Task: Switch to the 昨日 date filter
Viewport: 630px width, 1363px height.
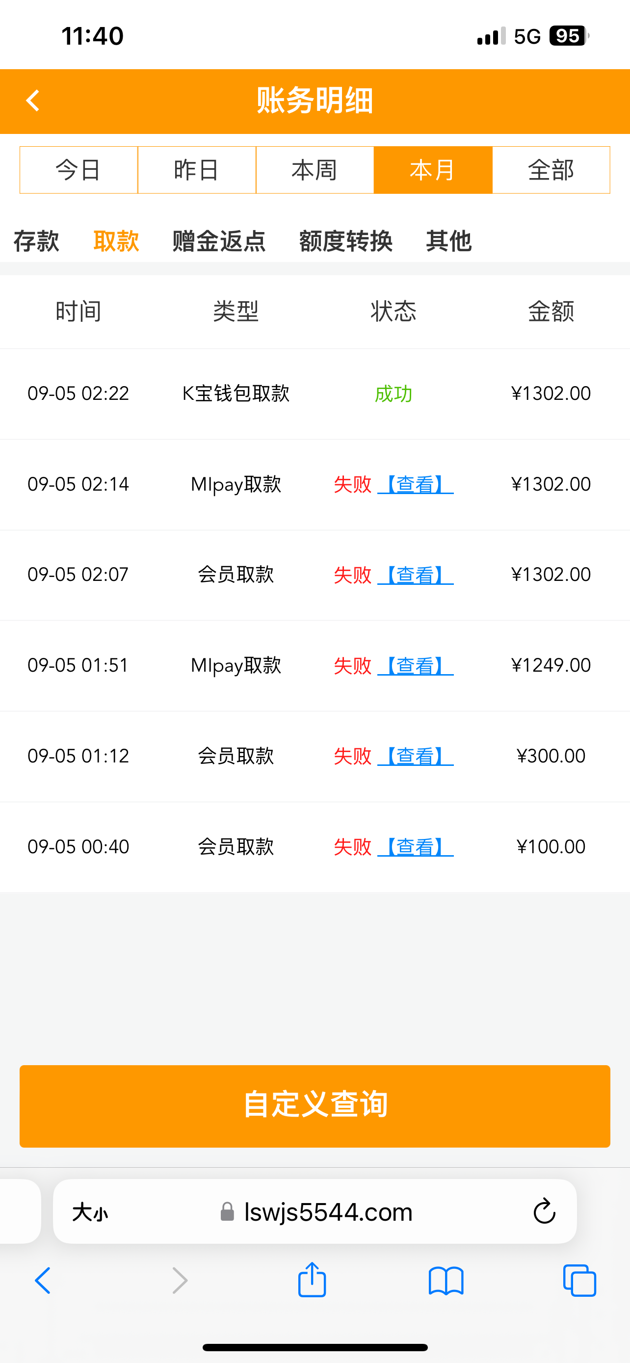Action: point(197,170)
